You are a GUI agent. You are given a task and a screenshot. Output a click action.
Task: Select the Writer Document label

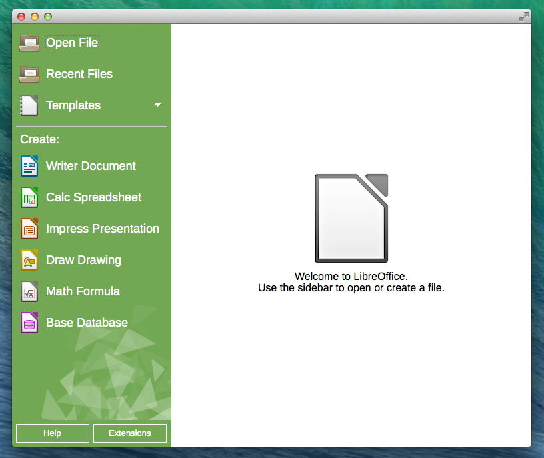(90, 166)
